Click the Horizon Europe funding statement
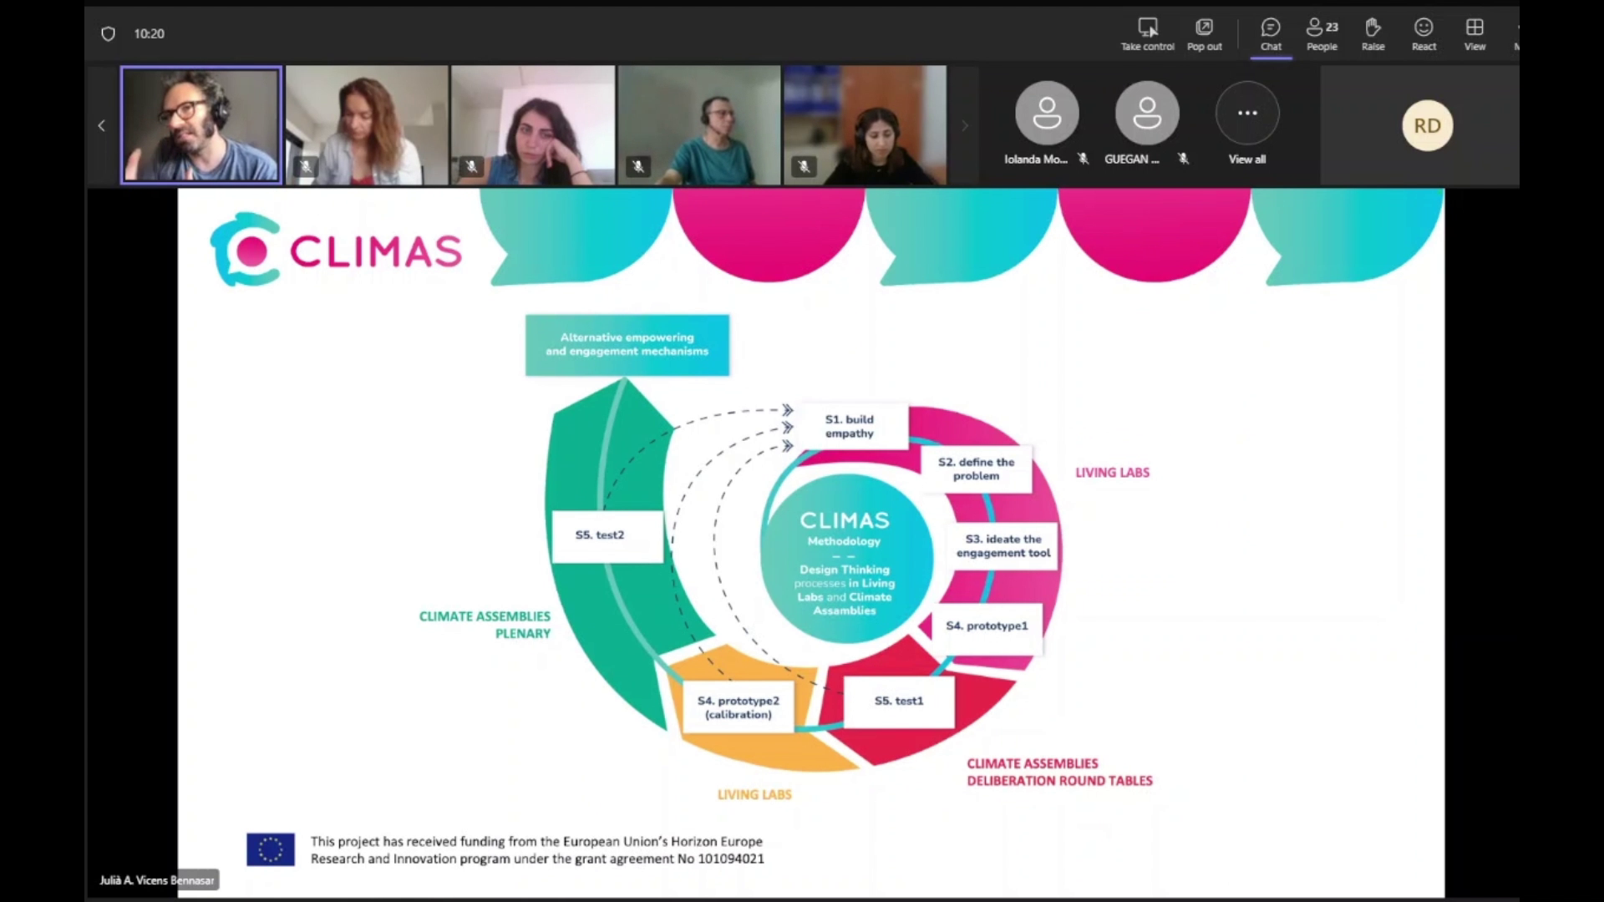This screenshot has width=1604, height=902. point(537,849)
